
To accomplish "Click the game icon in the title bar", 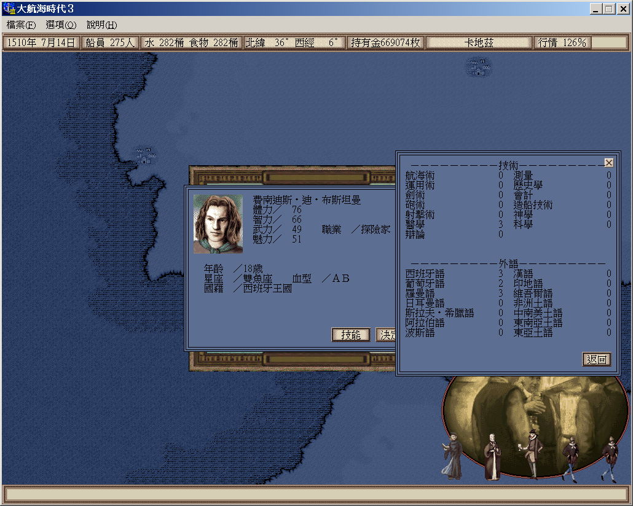I will [10, 9].
